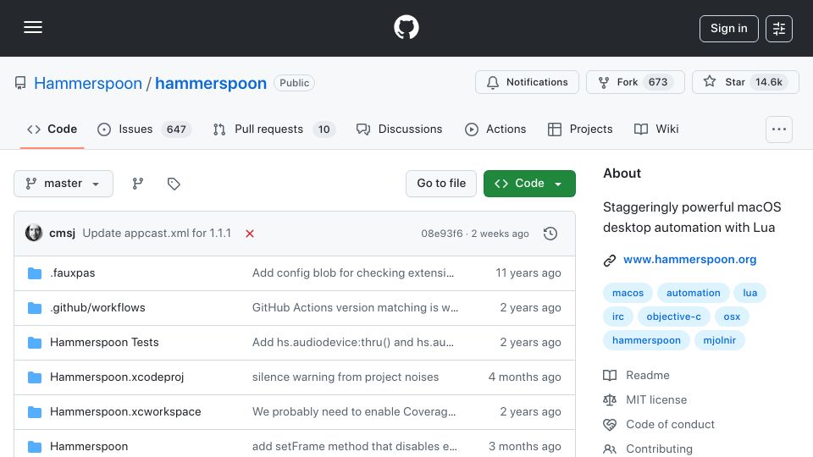
Task: Click the Hammerspoon Tests folder icon
Action: point(35,343)
